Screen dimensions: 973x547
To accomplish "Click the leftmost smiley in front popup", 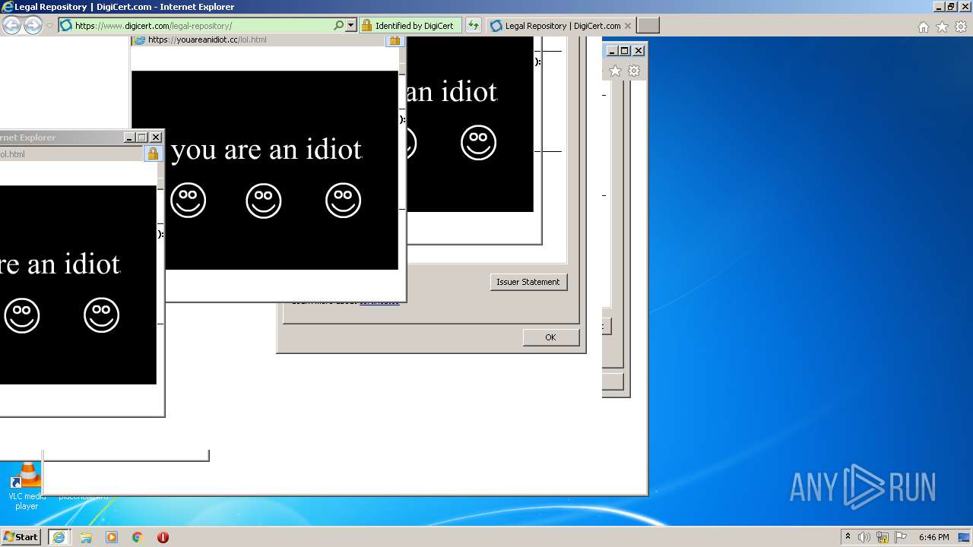I will point(189,201).
